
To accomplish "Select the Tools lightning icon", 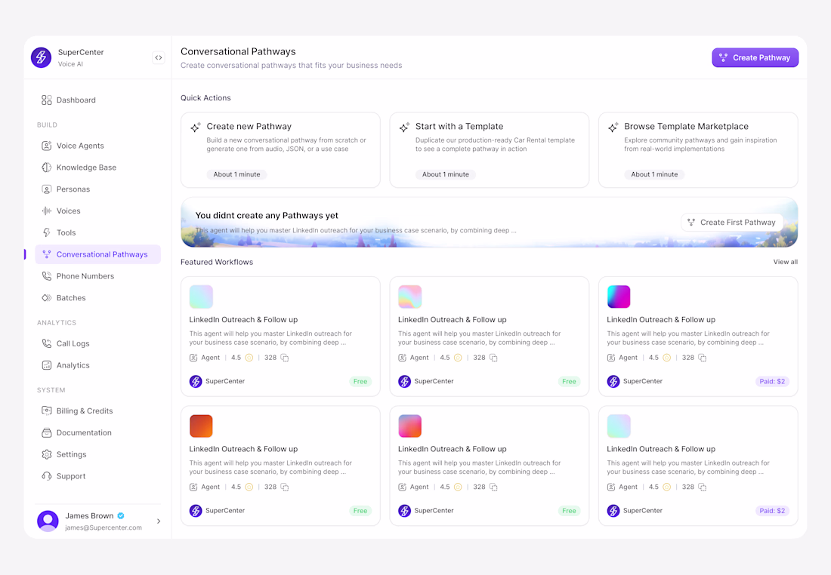I will click(47, 232).
